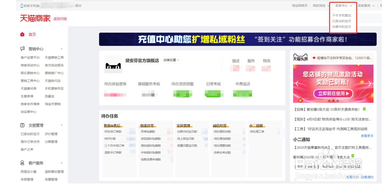This screenshot has width=384, height=189.
Task: Open 已卖出的宝贝 in sidebar 交易管理
Action: click(x=30, y=134)
